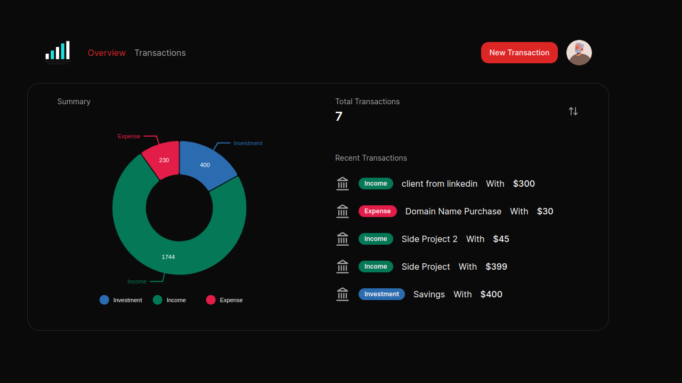The image size is (682, 383).
Task: Select the Overview tab
Action: (107, 53)
